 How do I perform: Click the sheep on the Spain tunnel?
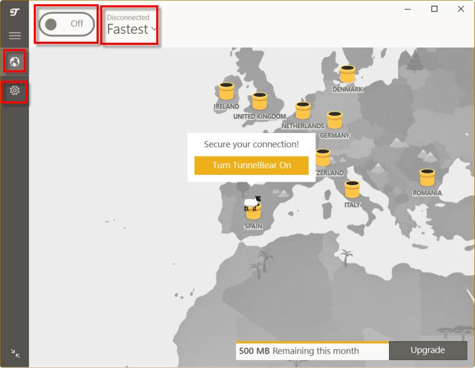(x=253, y=203)
